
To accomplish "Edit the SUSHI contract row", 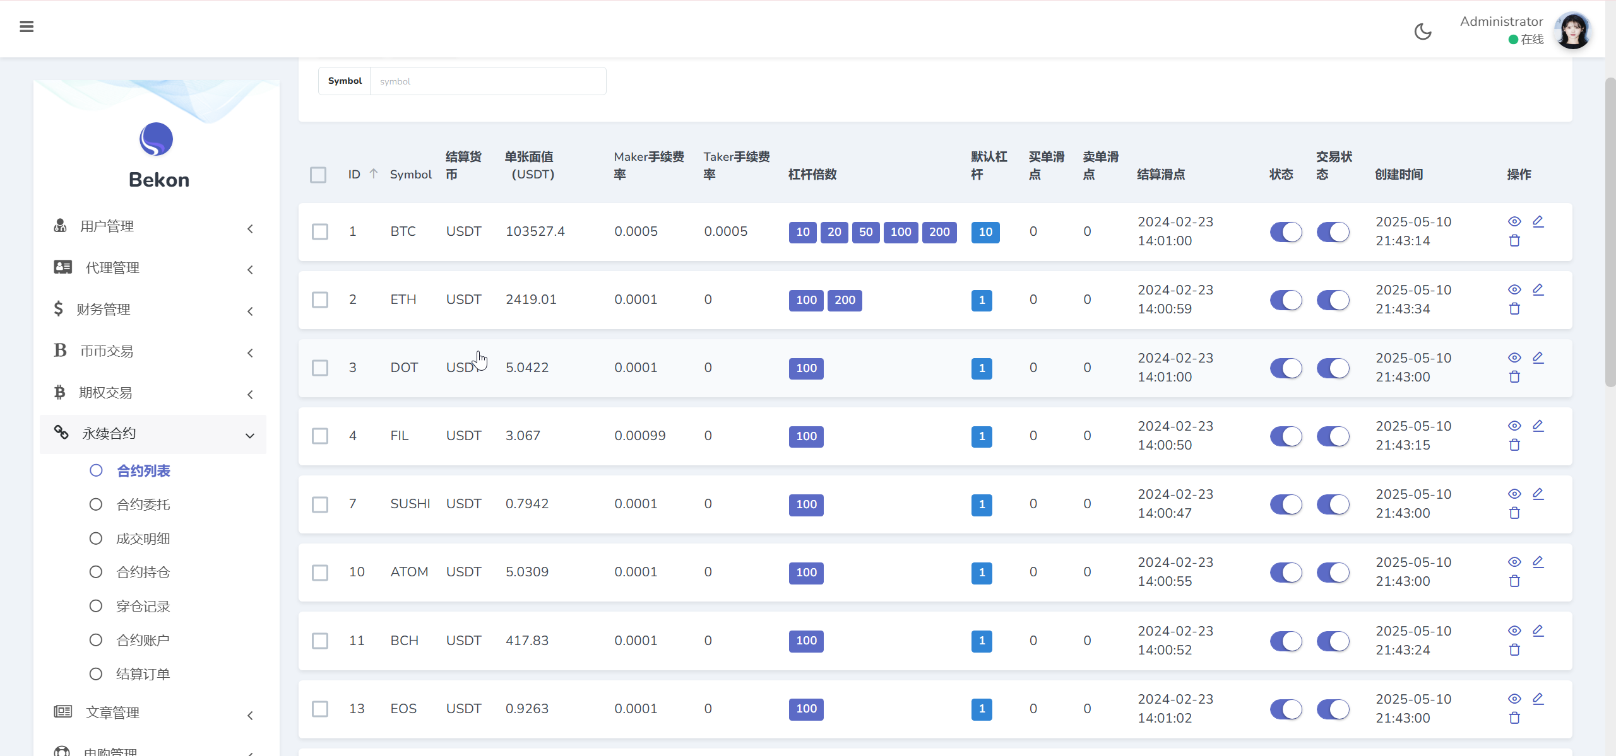I will coord(1538,494).
